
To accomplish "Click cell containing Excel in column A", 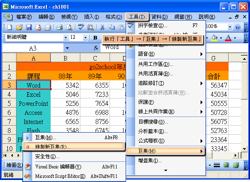I will point(33,95).
